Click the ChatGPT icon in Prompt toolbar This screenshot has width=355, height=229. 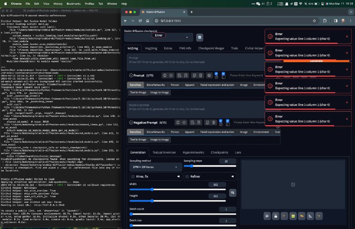click(x=209, y=75)
